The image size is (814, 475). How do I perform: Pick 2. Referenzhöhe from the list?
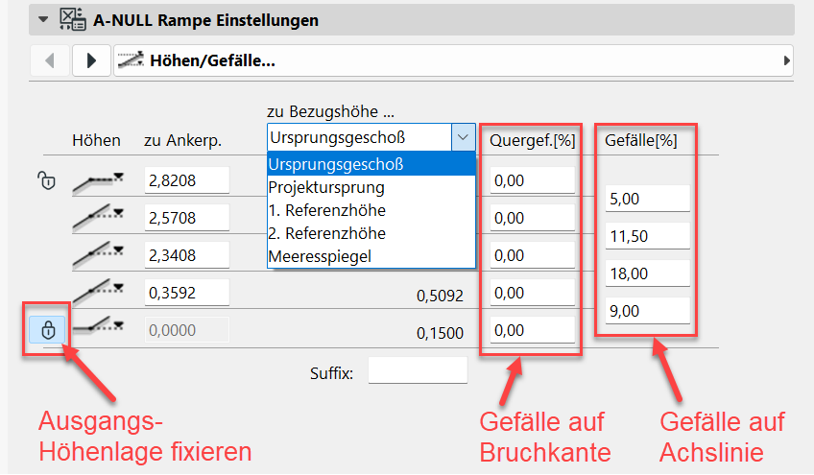click(326, 233)
